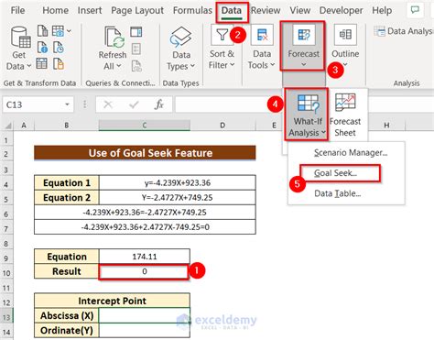Screen dimensions: 434x340
Task: Switch to the Insert tab
Action: coord(90,10)
